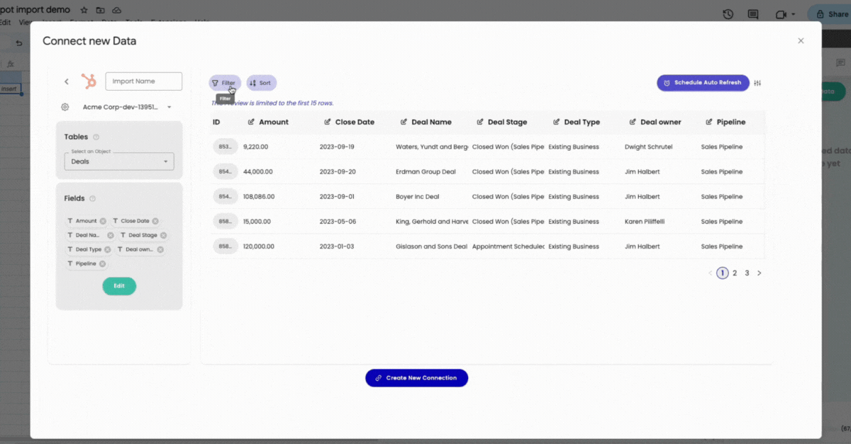Screen dimensions: 851x444
Task: Star the document in Sheets header
Action: coord(84,10)
